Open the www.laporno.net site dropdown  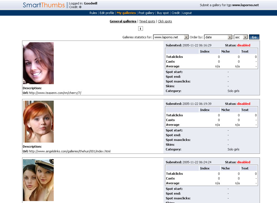point(171,37)
